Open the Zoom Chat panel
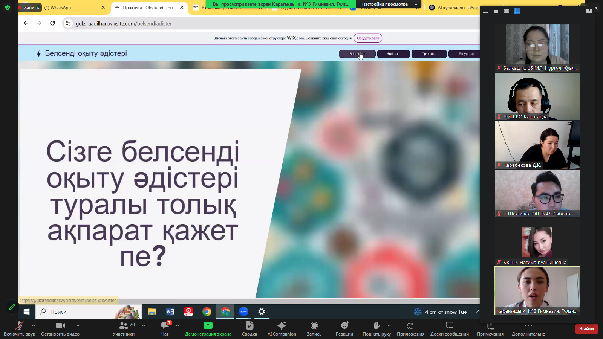 [165, 328]
